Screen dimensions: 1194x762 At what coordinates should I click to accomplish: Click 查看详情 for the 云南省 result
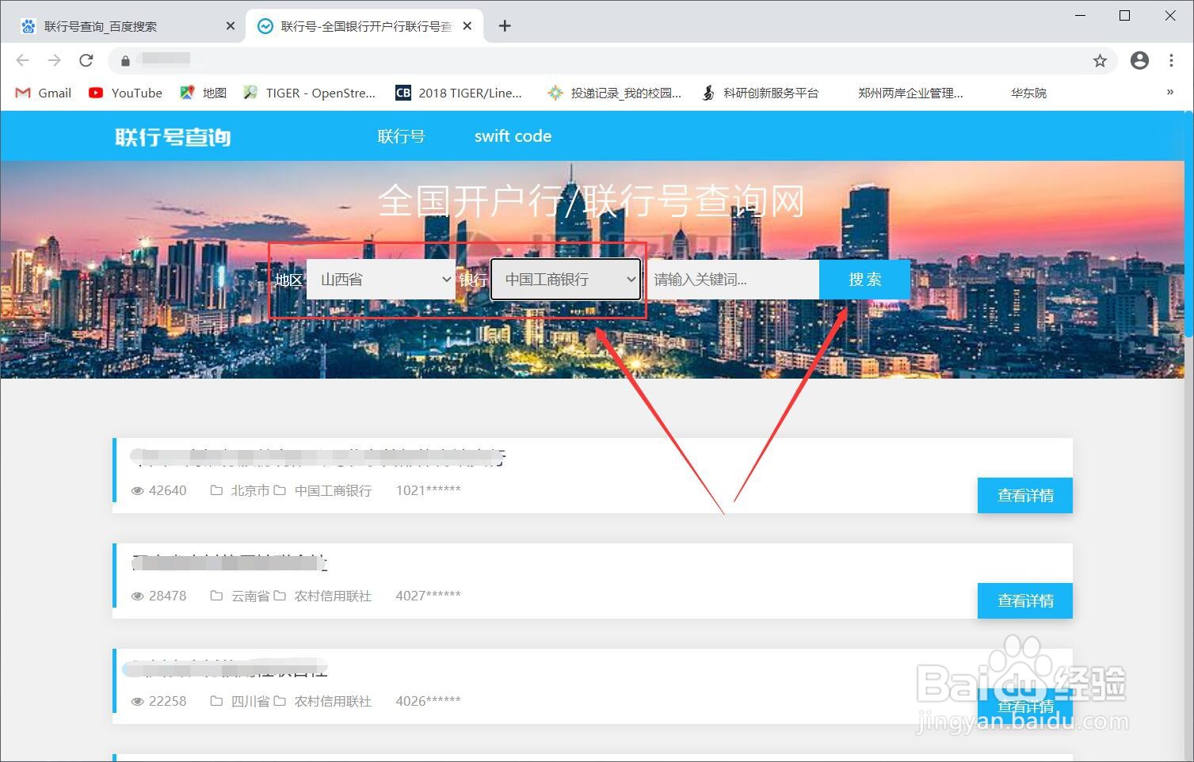pyautogui.click(x=1024, y=600)
